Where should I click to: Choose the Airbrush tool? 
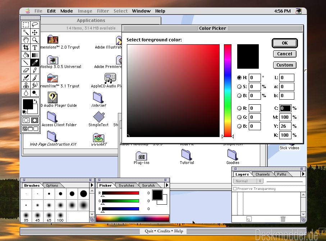[26, 78]
